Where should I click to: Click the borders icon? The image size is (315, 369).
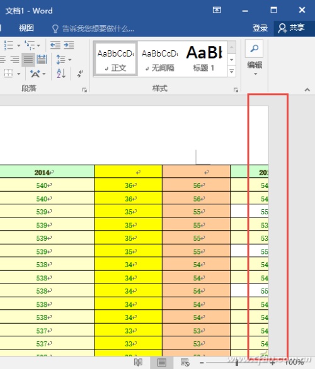8,74
